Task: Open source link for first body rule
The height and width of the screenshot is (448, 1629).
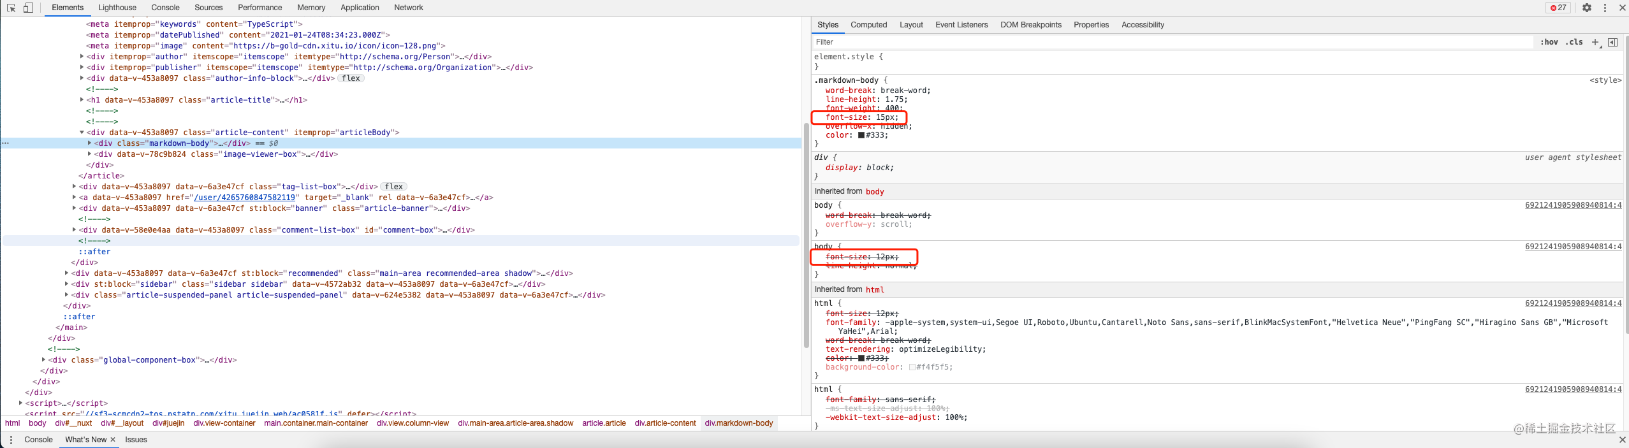Action: tap(1573, 205)
